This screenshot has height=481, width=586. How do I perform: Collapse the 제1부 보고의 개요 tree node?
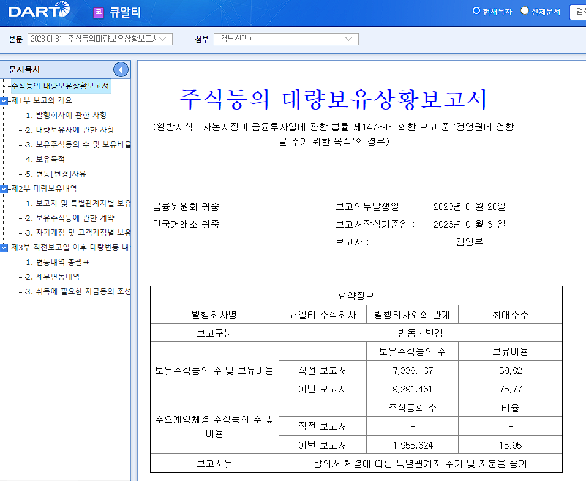click(x=4, y=100)
